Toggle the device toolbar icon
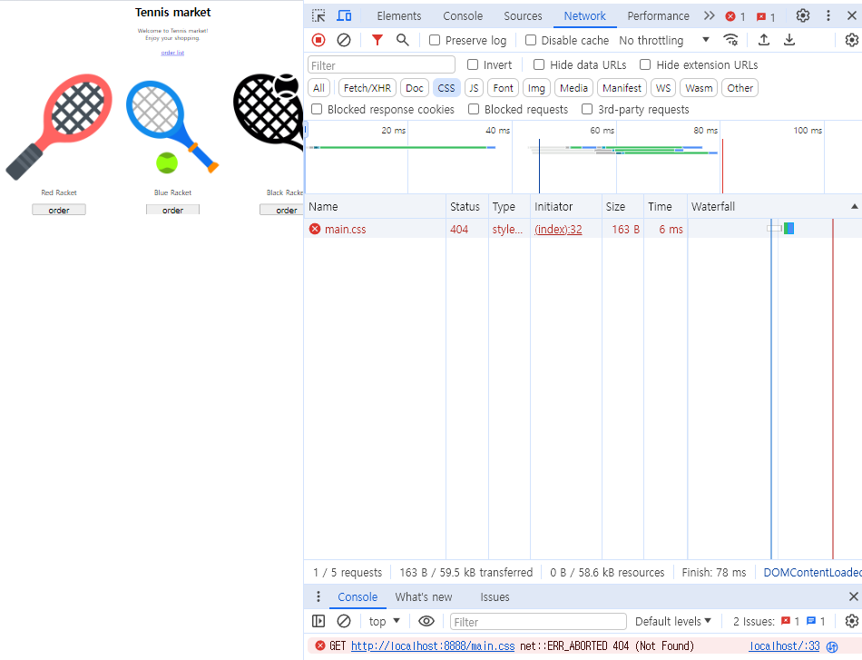 [344, 16]
